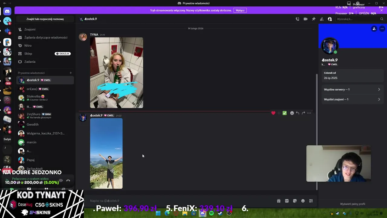The image size is (387, 218).
Task: Start a video call from chat header
Action: click(306, 19)
